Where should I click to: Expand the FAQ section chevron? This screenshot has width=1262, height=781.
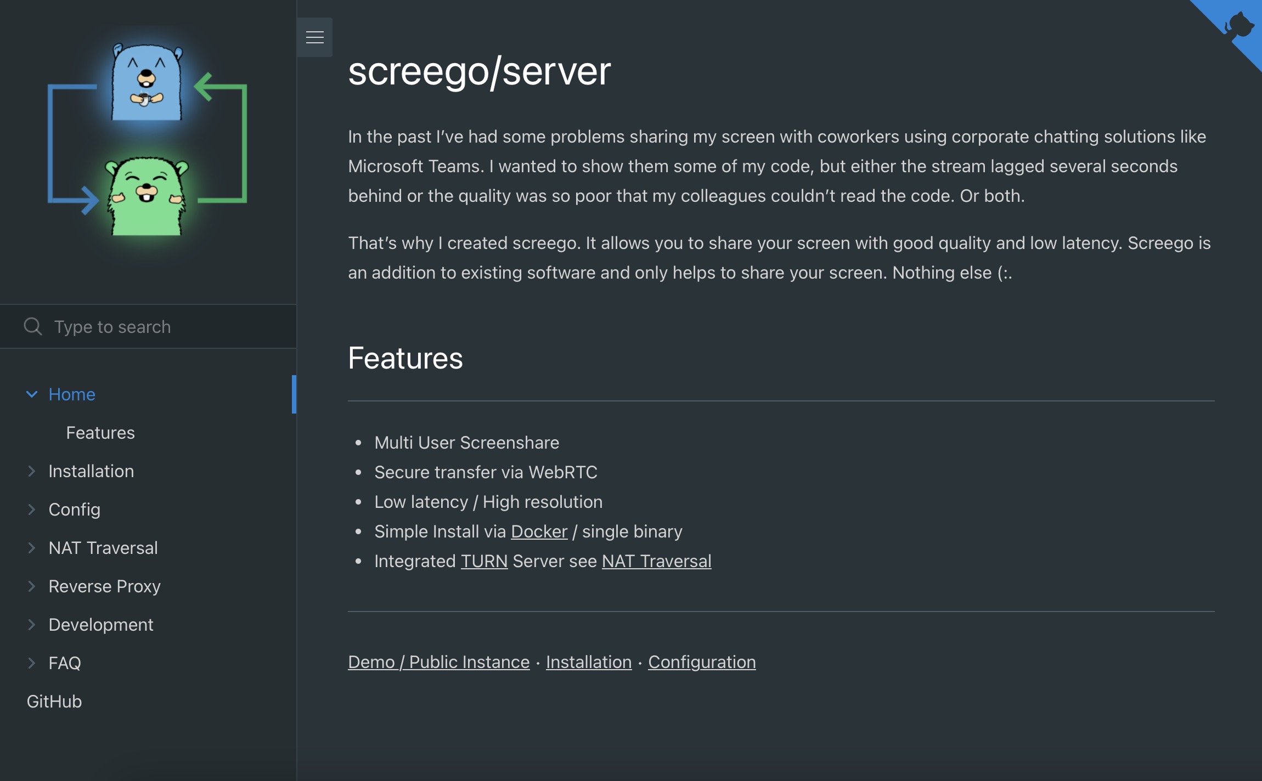pos(32,663)
